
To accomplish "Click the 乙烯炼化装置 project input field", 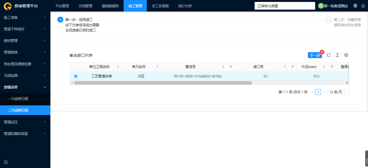I will pos(285,6).
